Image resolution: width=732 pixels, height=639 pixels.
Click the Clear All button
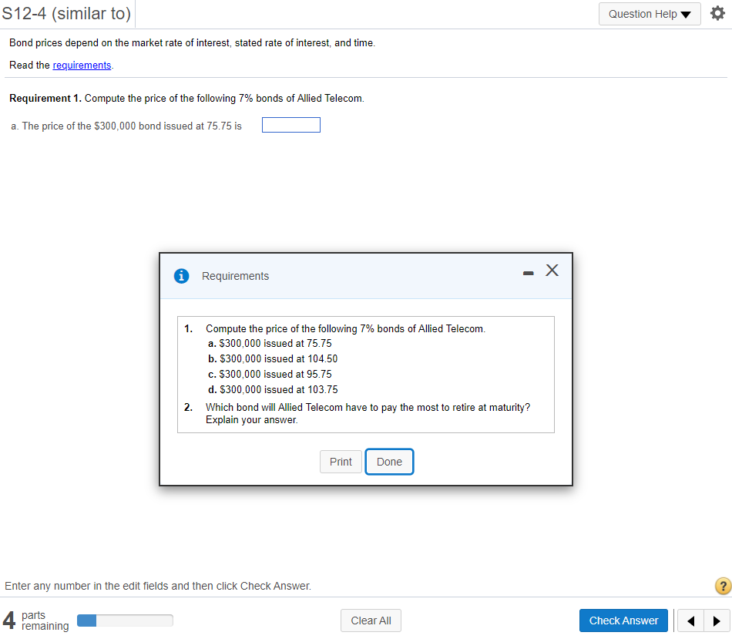[x=371, y=621]
